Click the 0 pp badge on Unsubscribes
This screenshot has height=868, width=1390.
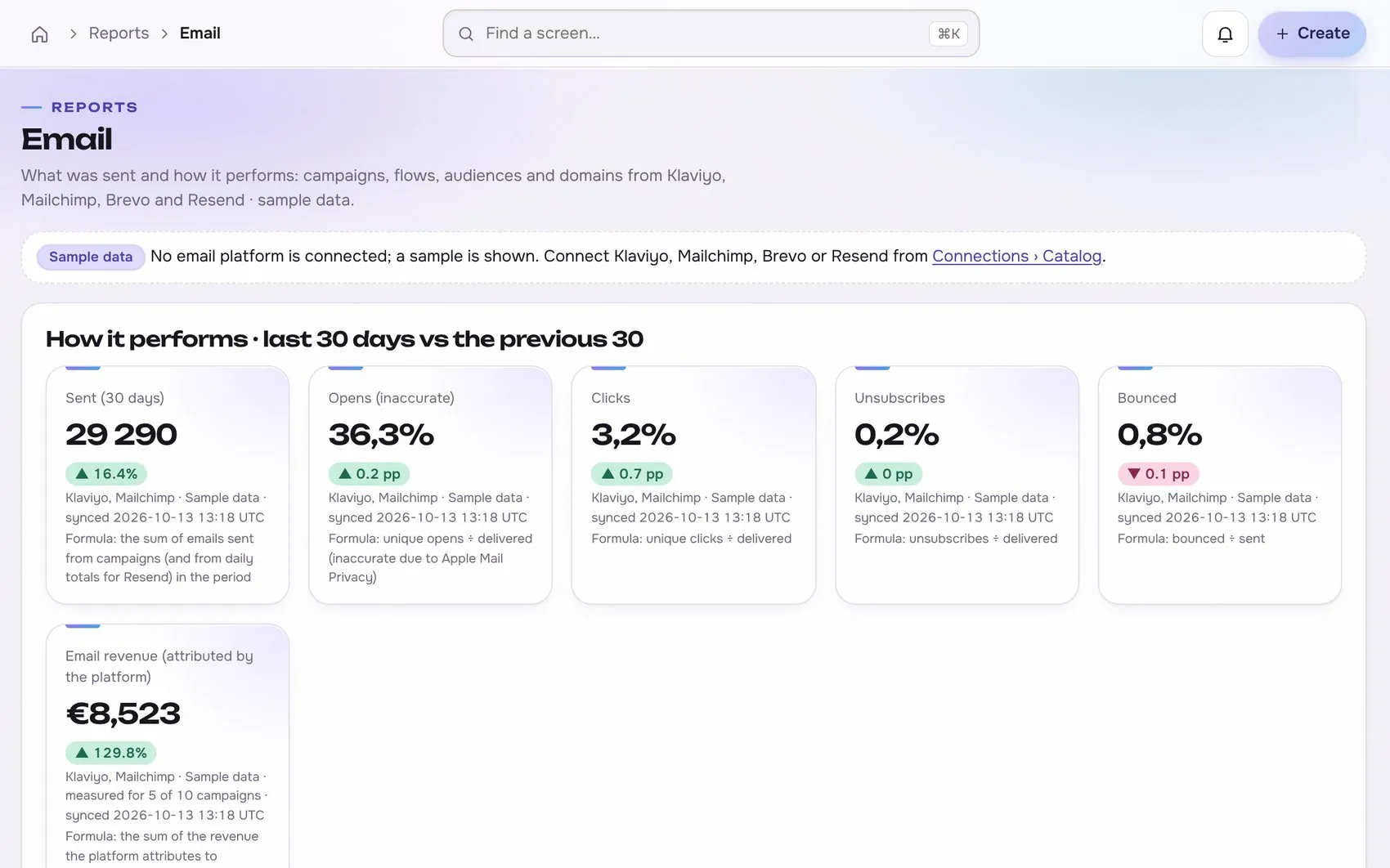(888, 473)
